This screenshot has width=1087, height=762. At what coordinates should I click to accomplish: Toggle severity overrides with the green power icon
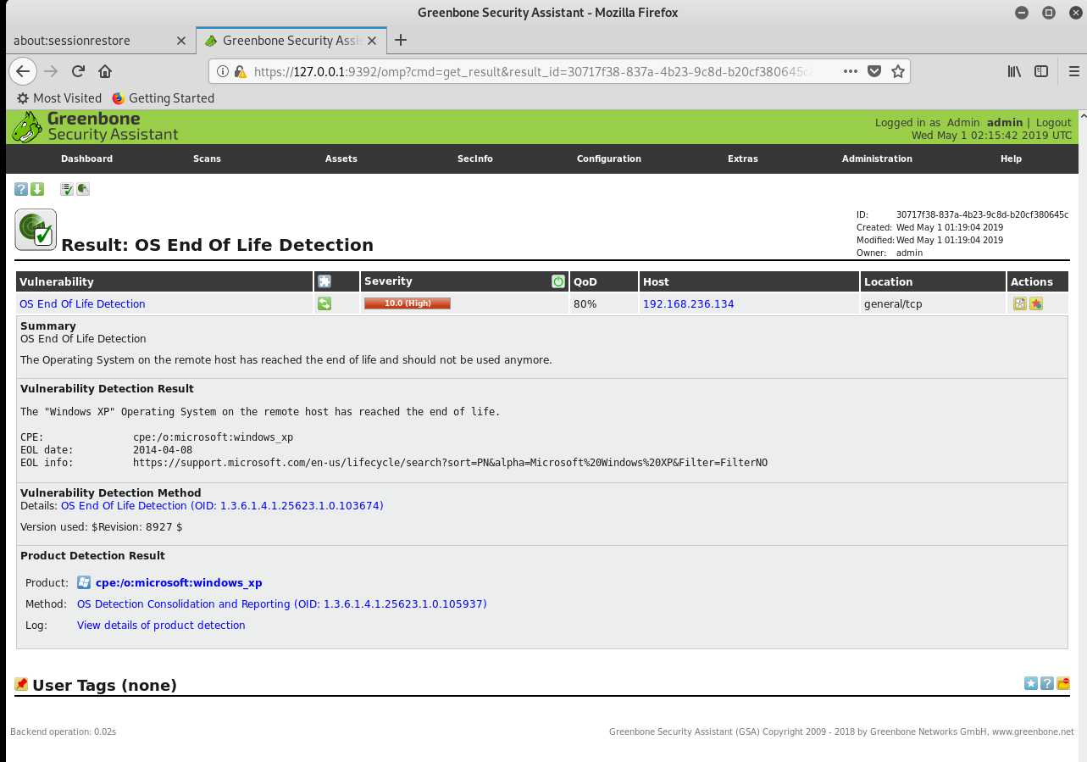click(x=558, y=281)
